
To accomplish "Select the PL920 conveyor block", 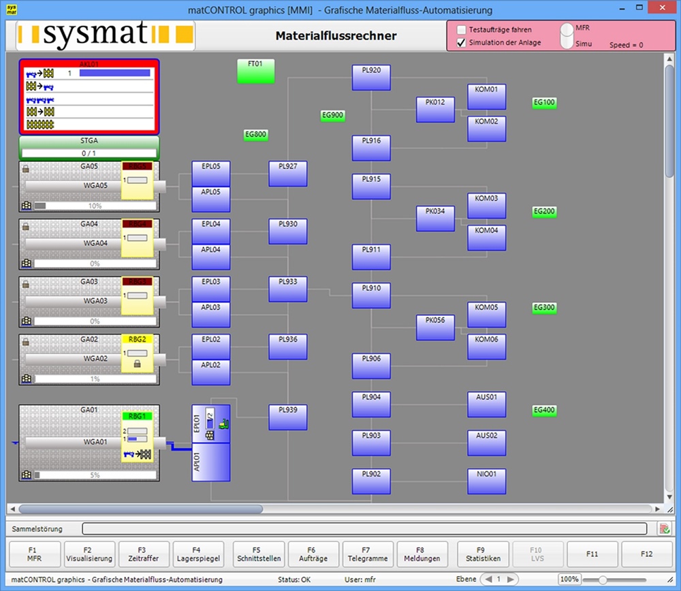I will click(x=371, y=78).
